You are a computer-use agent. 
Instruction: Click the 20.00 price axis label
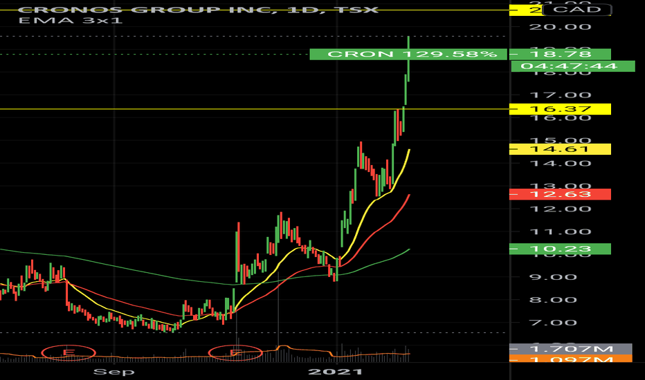coord(560,27)
